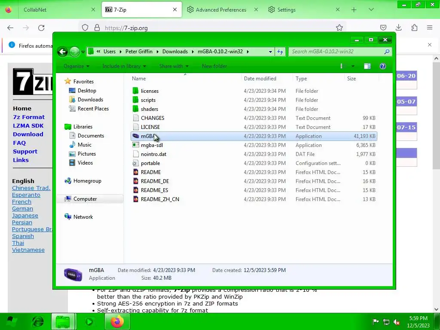Select the mgba-sdl application
The image size is (440, 330).
152,145
